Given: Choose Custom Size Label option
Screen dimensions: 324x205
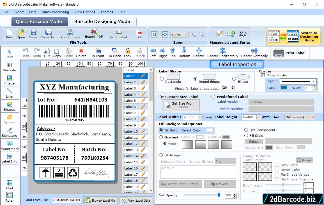Looking at the screenshot, I should pos(162,97).
